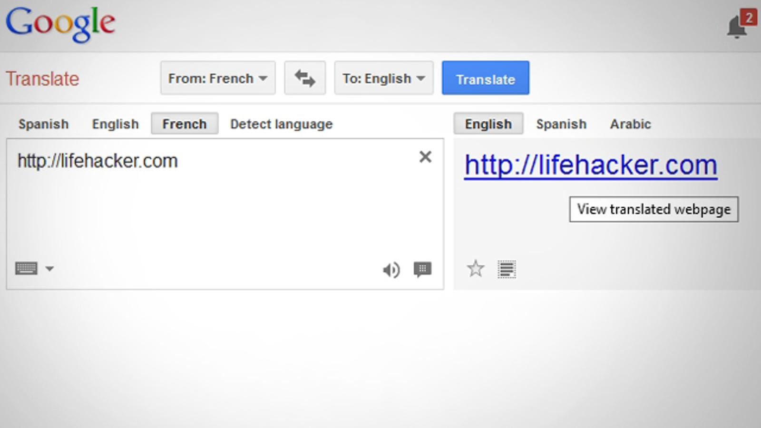Expand the keyboard input options arrow

(x=49, y=269)
